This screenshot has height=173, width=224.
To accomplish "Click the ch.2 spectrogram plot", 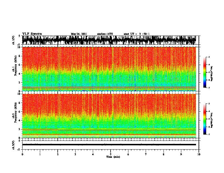I will (x=109, y=116).
